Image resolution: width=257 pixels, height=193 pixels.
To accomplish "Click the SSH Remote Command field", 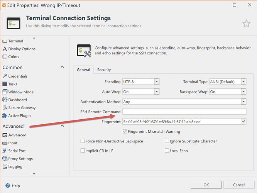I will (184, 112).
